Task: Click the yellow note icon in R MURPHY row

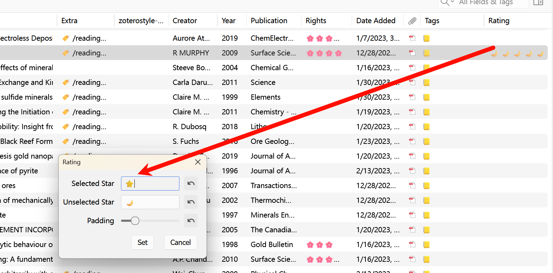Action: 426,53
